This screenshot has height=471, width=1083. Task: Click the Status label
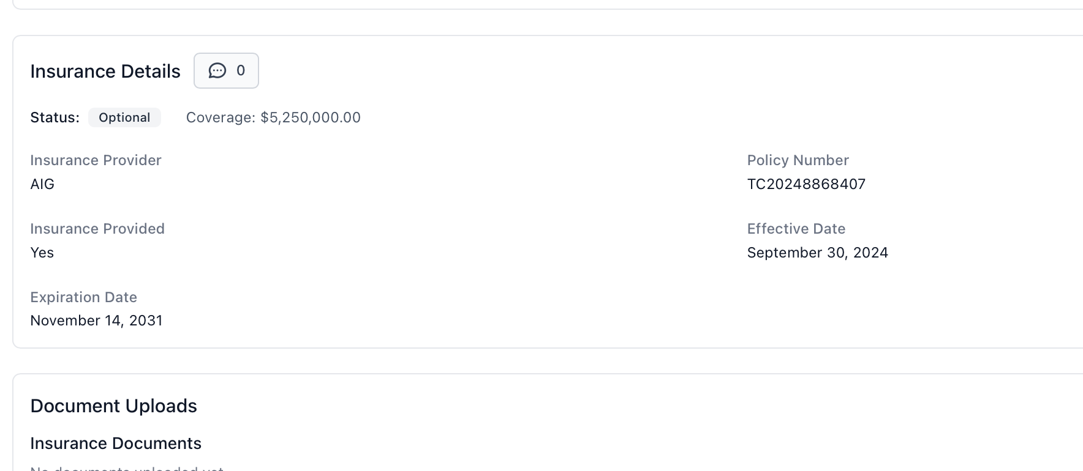click(55, 117)
